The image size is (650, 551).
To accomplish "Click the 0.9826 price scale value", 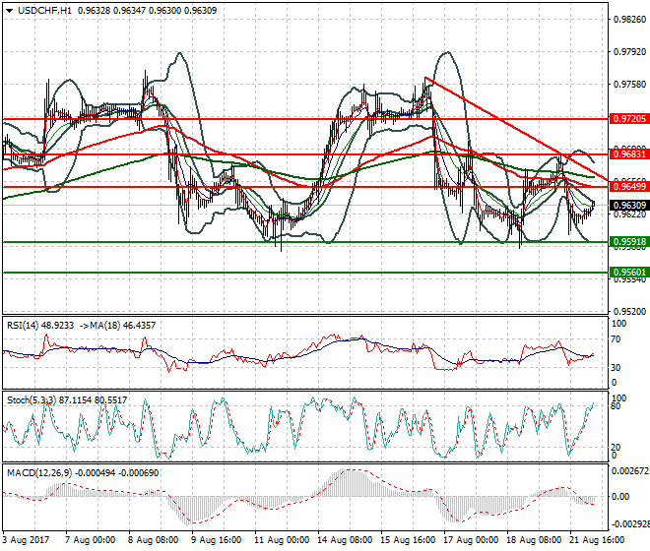I will click(626, 19).
